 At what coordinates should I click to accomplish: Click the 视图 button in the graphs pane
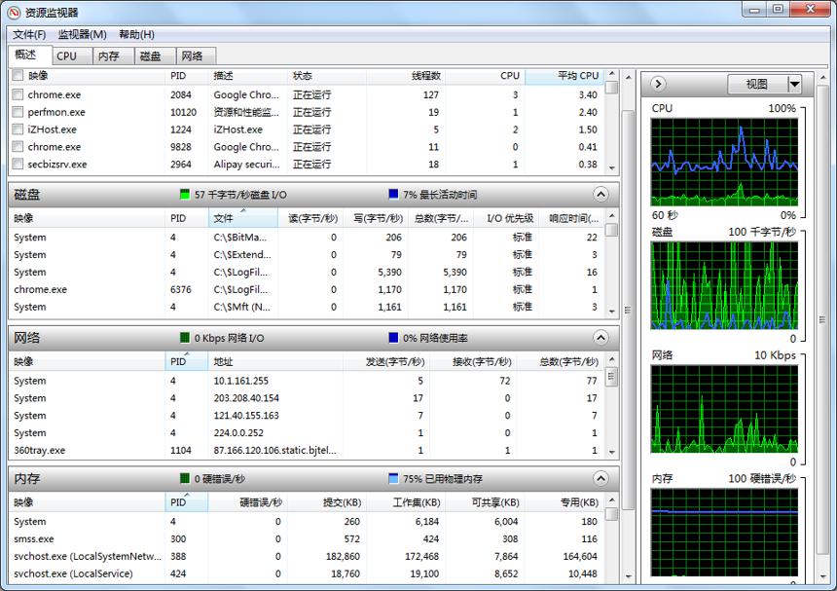757,84
